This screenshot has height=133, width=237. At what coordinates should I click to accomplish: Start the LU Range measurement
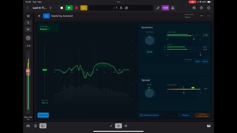pos(197,61)
